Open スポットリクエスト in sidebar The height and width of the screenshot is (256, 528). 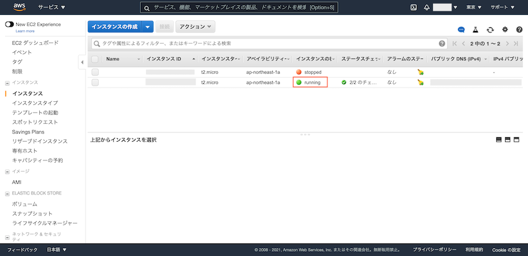point(35,122)
